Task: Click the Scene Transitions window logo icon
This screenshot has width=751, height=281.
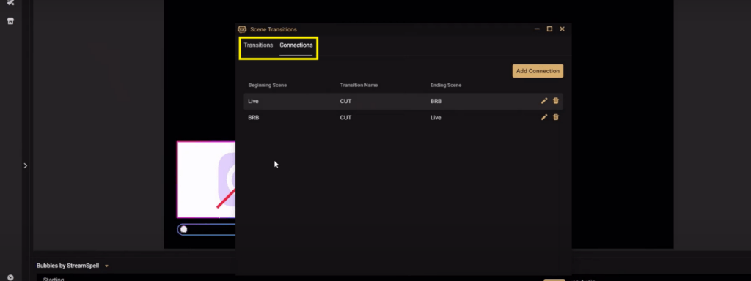Action: click(242, 29)
